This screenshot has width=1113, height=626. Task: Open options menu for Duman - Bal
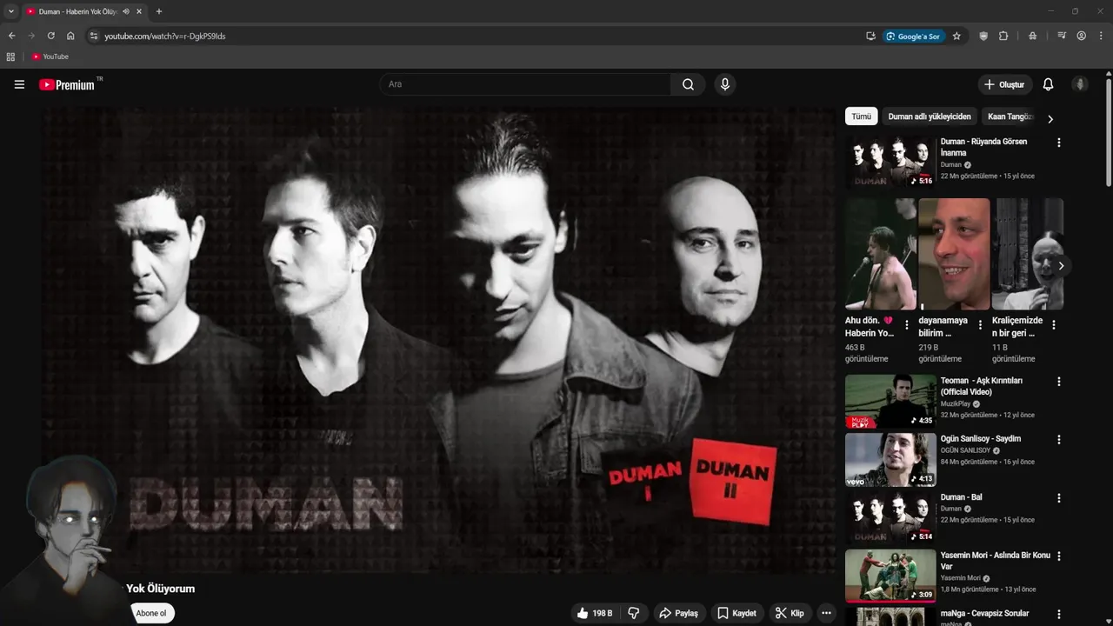1058,498
